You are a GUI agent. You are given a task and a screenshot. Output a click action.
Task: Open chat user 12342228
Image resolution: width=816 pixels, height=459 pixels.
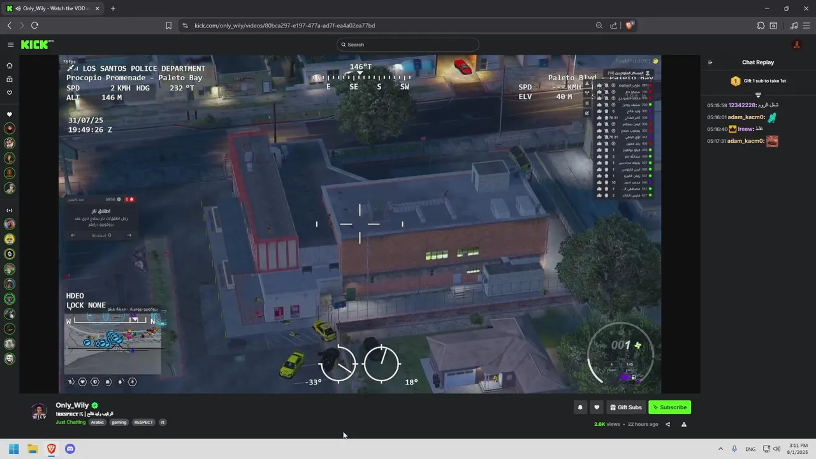(742, 105)
